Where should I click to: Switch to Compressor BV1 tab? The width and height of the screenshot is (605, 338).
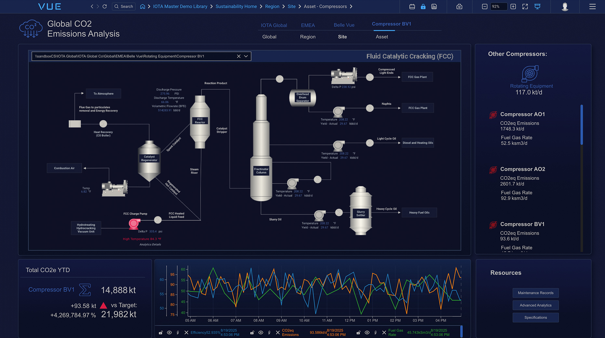392,24
